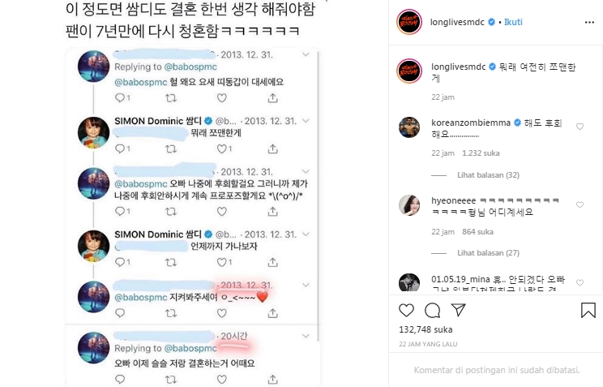Viewport: 603px width, 387px height.
Task: Click the koreanzombiemma username
Action: pos(471,123)
